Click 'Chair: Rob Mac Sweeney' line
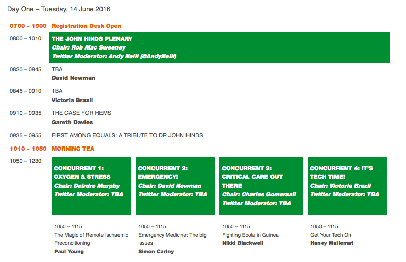Image resolution: width=406 pixels, height=262 pixels. 89,47
